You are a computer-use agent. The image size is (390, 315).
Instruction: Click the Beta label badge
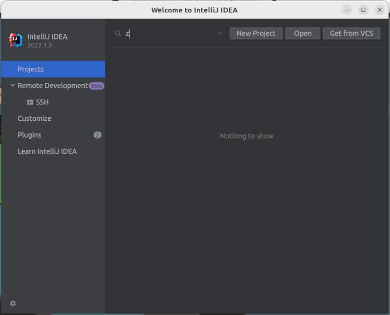tap(97, 86)
